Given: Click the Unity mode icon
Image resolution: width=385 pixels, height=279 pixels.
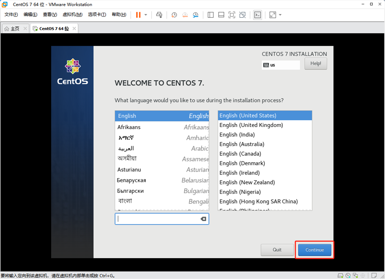Looking at the screenshot, I should (242, 15).
